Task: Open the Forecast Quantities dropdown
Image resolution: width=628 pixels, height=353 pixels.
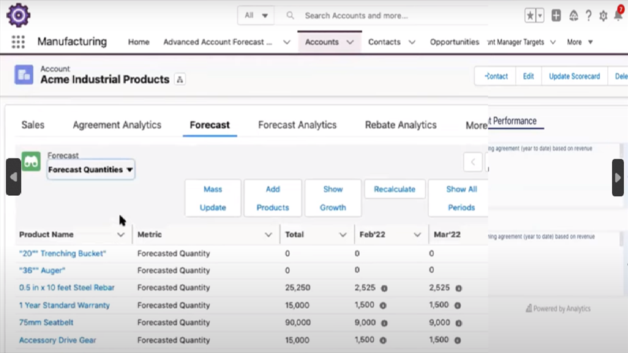Action: 90,169
